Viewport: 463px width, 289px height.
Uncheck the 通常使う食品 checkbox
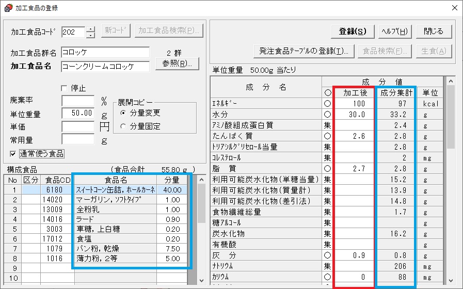click(13, 153)
